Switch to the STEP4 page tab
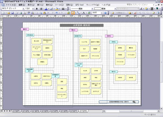Image resolution: width=163 pixels, height=117 pixels. 45,111
